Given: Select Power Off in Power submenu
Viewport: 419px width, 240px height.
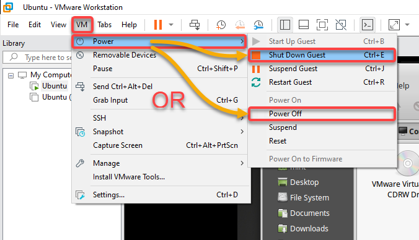Looking at the screenshot, I should [x=322, y=114].
